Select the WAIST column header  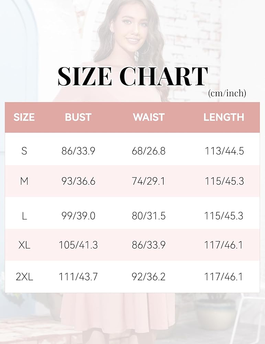[x=148, y=117]
